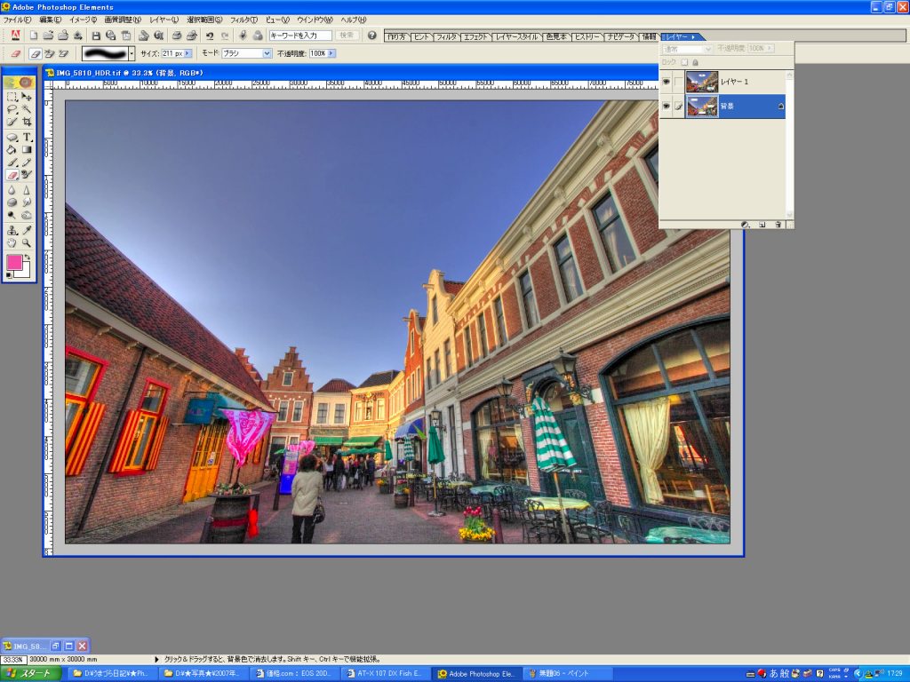Select the Move tool in toolbox
The height and width of the screenshot is (682, 910).
coord(27,97)
